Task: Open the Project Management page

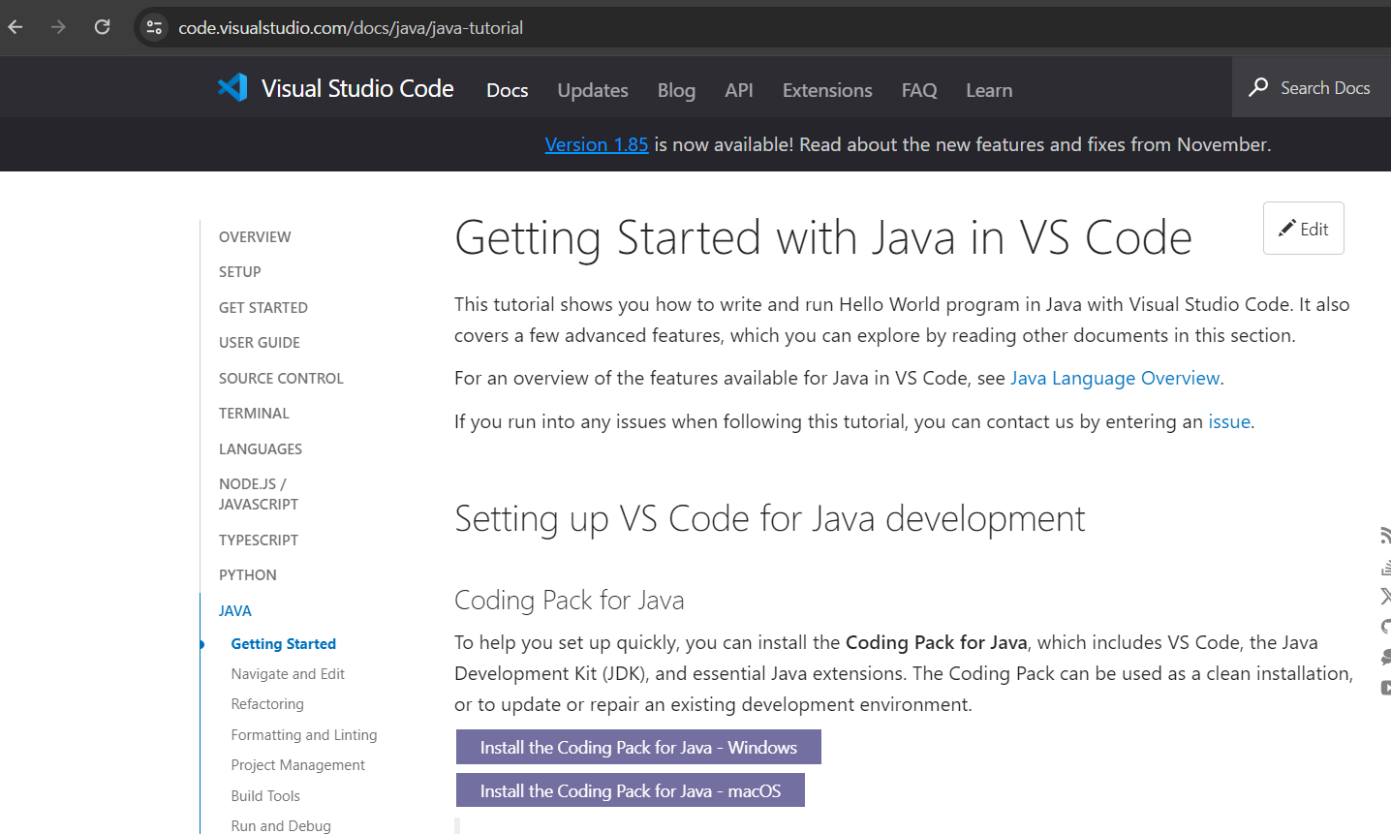Action: coord(298,765)
